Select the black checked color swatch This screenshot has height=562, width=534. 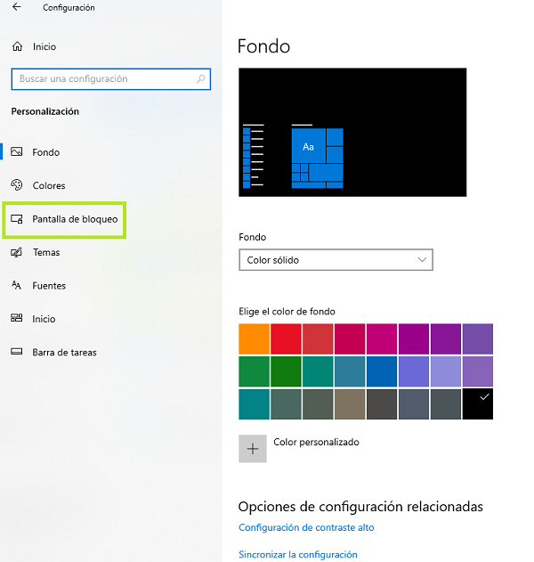pyautogui.click(x=478, y=403)
